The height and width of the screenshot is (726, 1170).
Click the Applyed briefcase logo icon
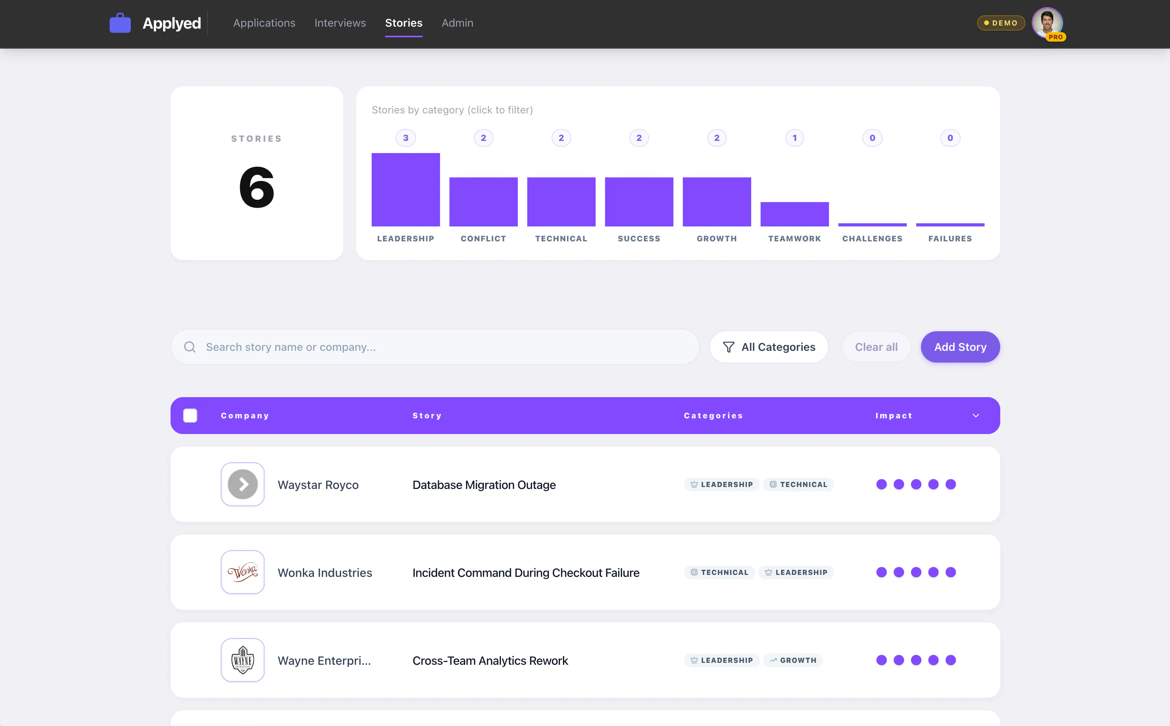pos(120,23)
